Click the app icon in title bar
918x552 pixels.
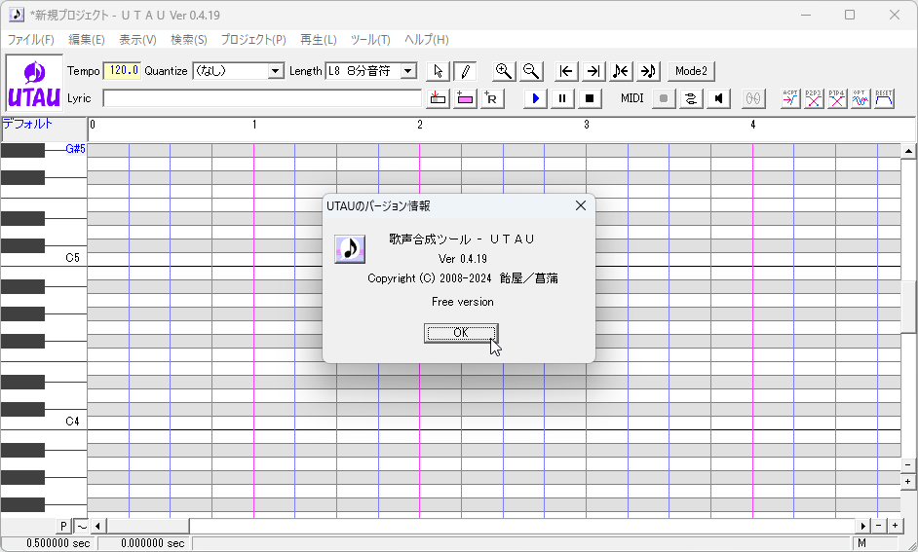(17, 15)
